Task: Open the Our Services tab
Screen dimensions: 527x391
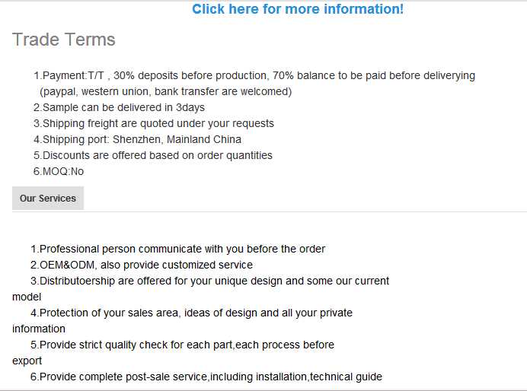Action: pos(48,199)
